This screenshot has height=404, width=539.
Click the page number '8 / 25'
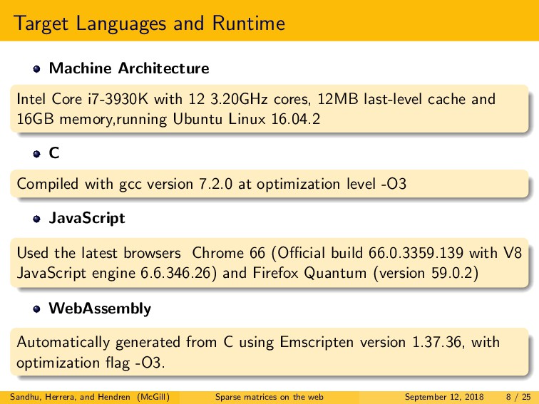(518, 397)
